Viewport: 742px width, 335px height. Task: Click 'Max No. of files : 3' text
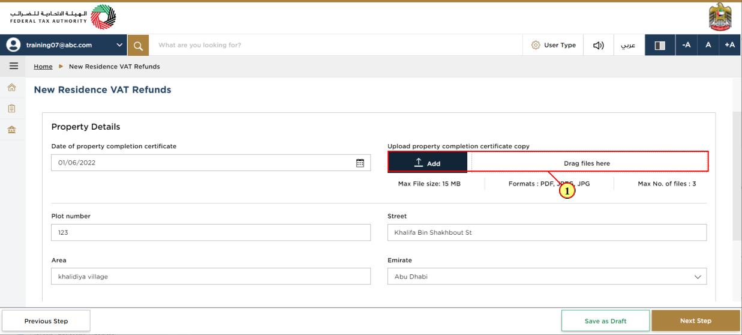(x=667, y=184)
